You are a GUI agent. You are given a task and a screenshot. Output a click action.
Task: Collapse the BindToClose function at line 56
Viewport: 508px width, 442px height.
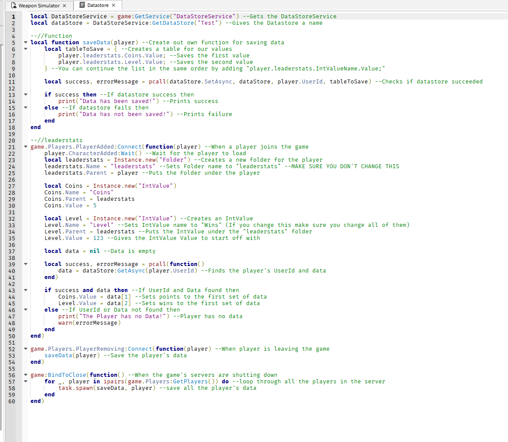point(26,375)
